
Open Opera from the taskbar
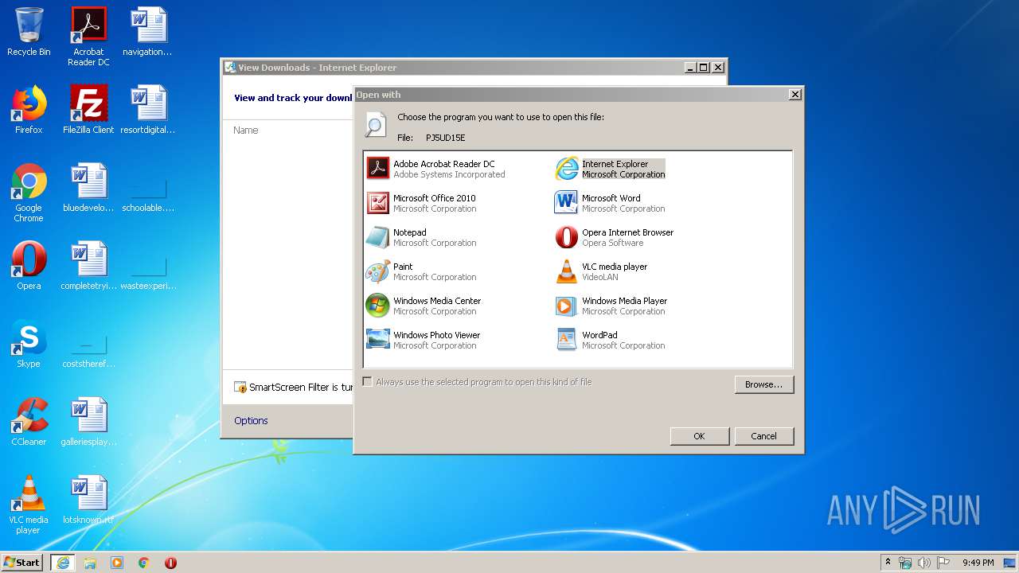click(x=170, y=563)
